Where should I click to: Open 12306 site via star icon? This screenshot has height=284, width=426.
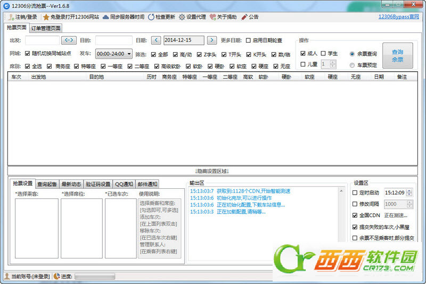point(46,17)
